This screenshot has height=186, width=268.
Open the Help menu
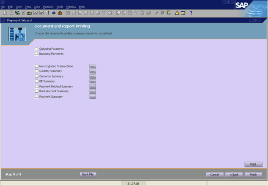[82, 7]
